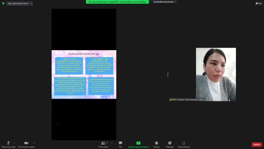Viewport: 264px width, 149px height.
Task: Toggle the original sound (Звук оригинала) button
Action: 18,3
